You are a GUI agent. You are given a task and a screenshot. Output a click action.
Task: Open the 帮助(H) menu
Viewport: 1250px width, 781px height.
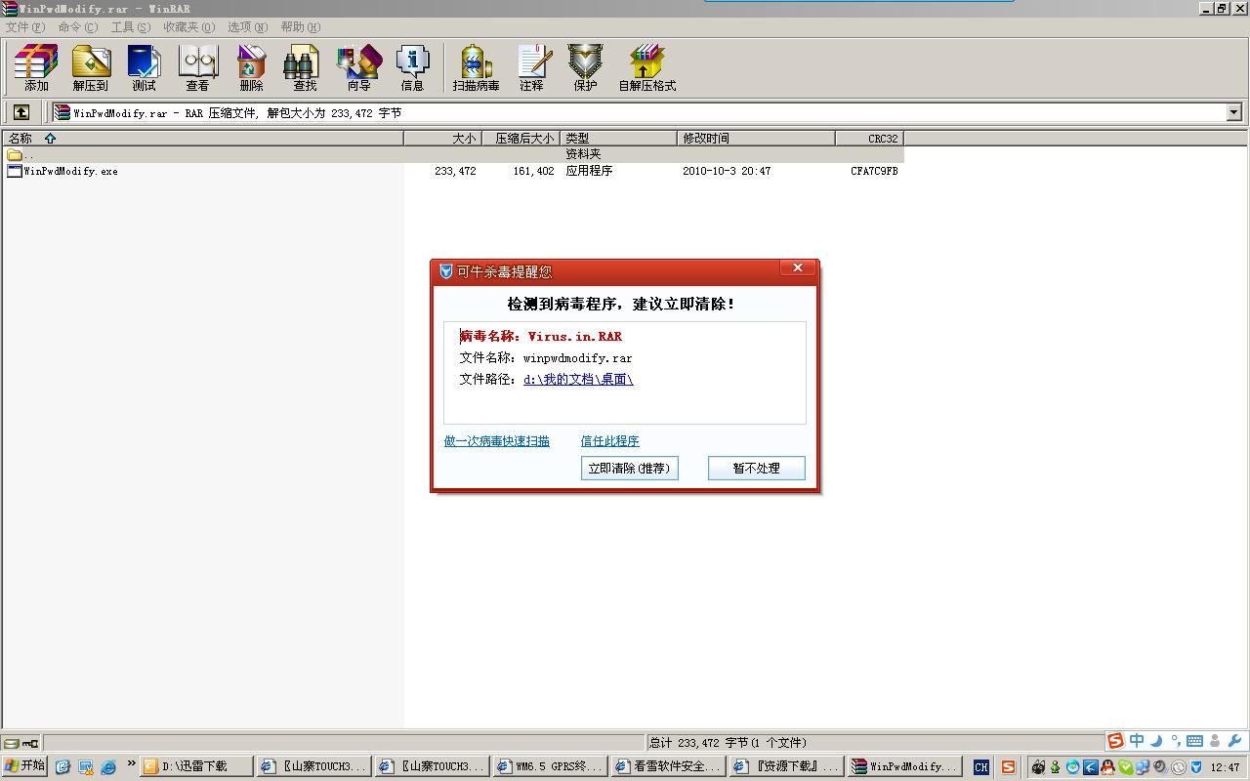pos(301,27)
